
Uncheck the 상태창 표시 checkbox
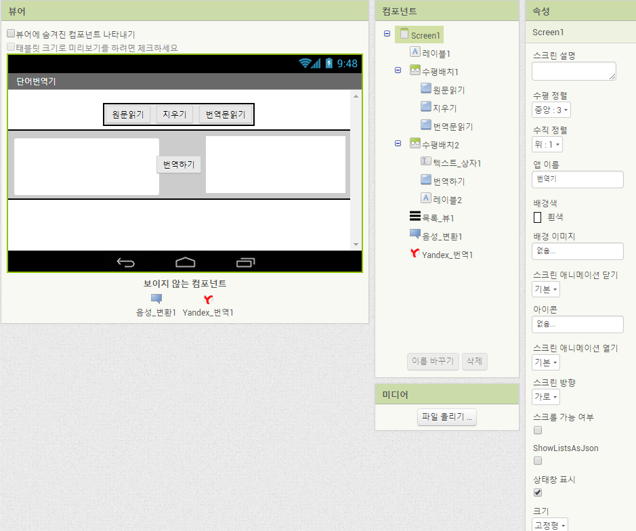click(538, 492)
